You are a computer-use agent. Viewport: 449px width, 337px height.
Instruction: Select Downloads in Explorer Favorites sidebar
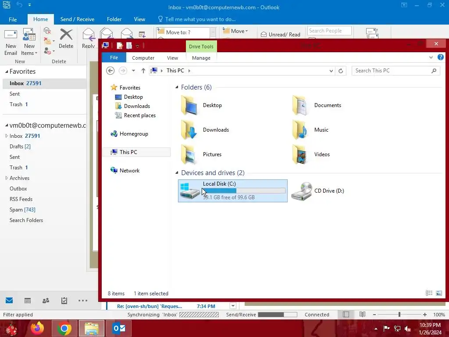point(137,106)
